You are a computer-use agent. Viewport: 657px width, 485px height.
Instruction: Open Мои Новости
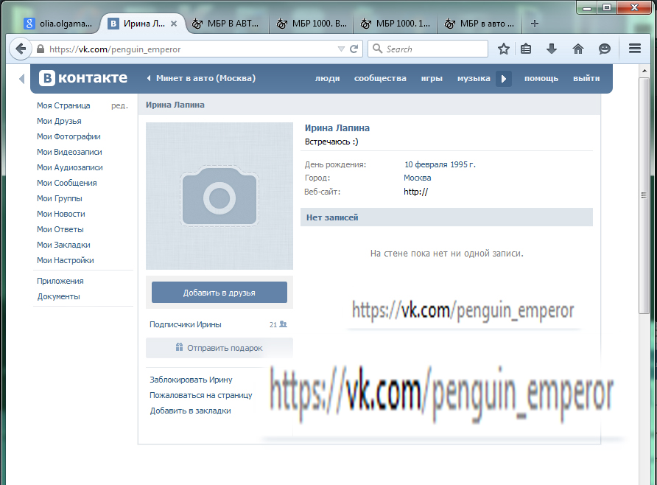[60, 214]
